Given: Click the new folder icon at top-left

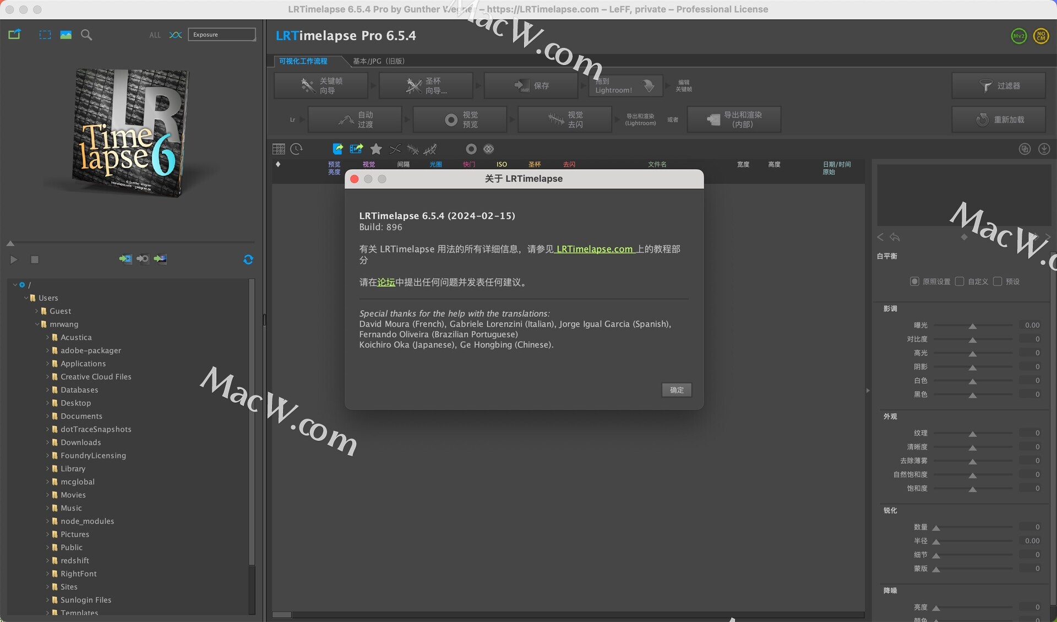Looking at the screenshot, I should pyautogui.click(x=14, y=34).
